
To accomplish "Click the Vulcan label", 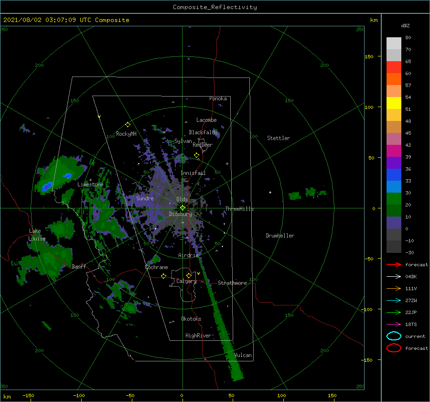I will coord(243,355).
